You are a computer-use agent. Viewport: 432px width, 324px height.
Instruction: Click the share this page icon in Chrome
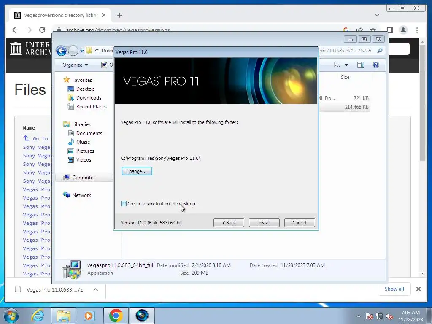click(x=359, y=30)
